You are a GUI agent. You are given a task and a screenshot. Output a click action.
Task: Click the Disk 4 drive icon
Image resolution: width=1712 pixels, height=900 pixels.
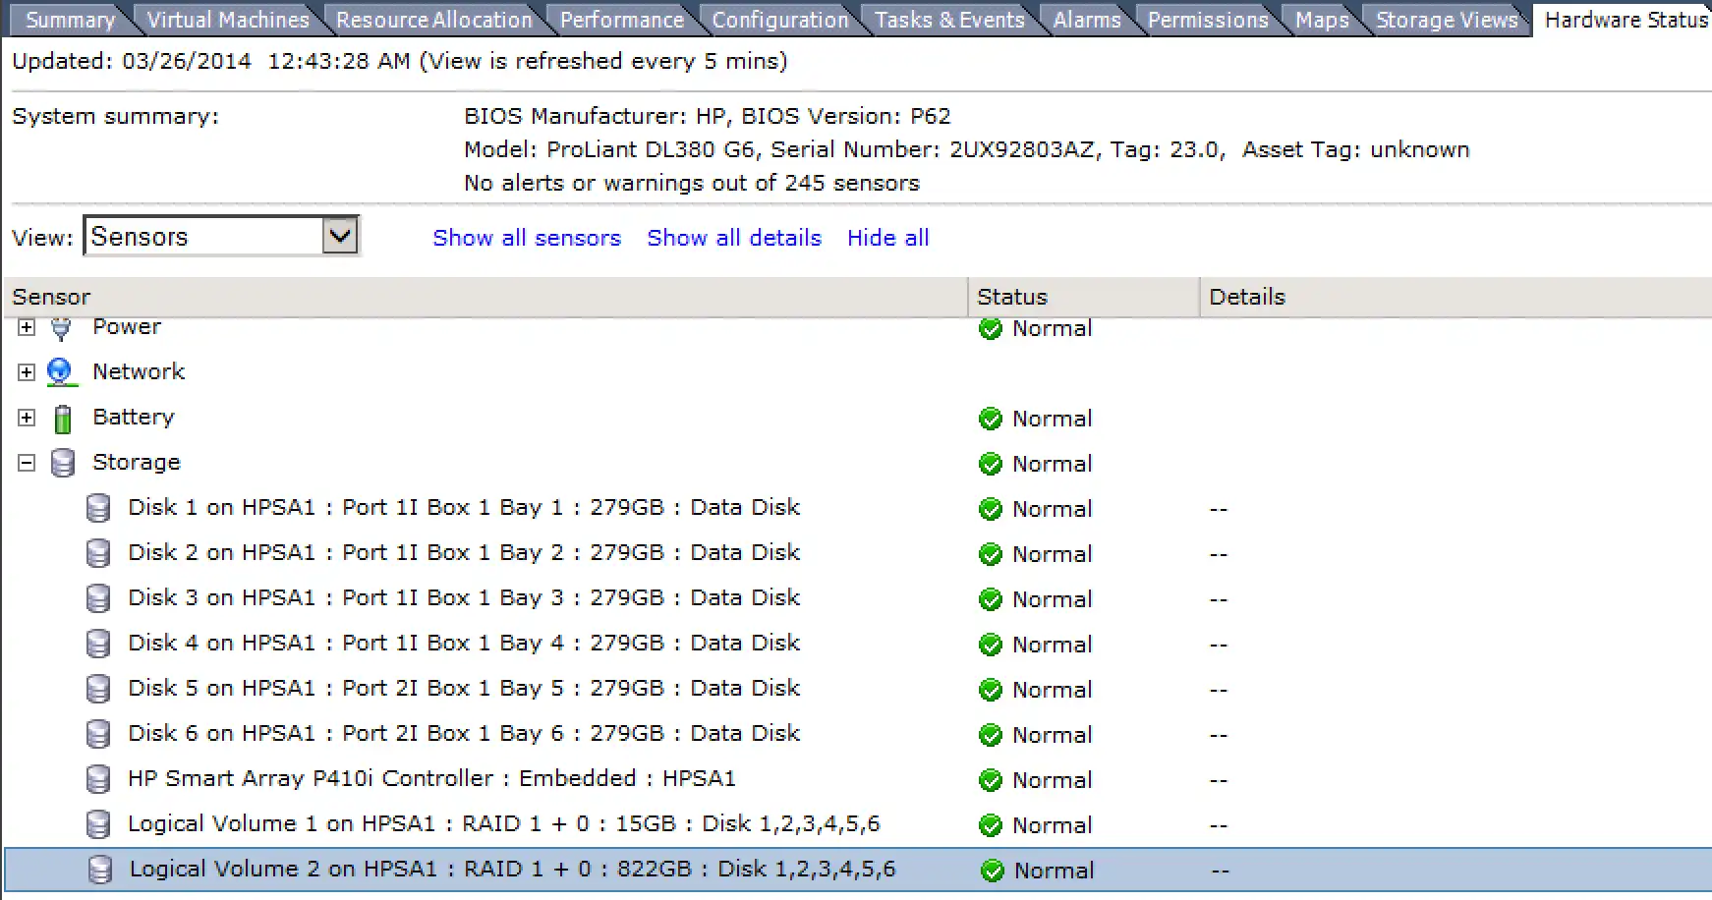click(98, 644)
